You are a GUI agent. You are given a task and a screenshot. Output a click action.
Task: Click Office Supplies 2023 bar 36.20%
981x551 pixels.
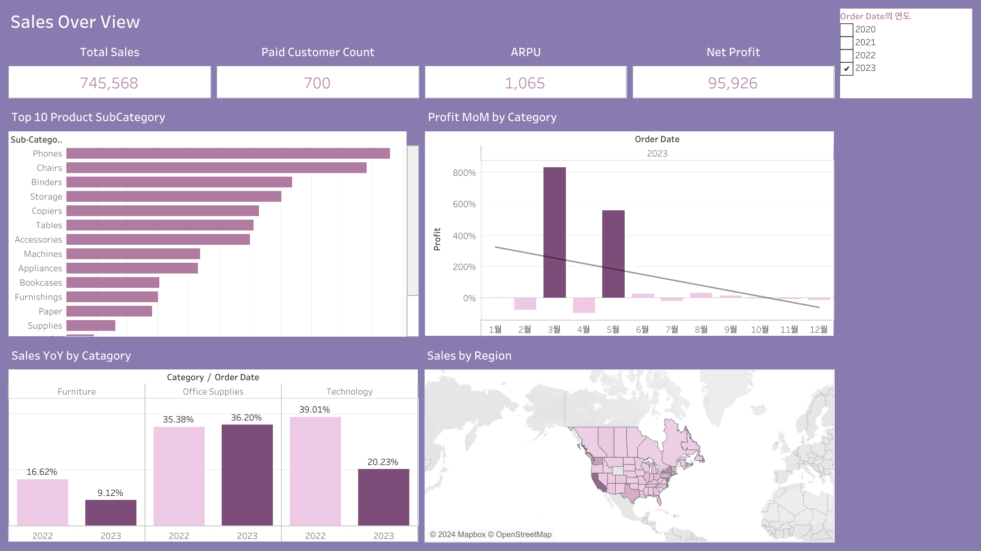247,475
